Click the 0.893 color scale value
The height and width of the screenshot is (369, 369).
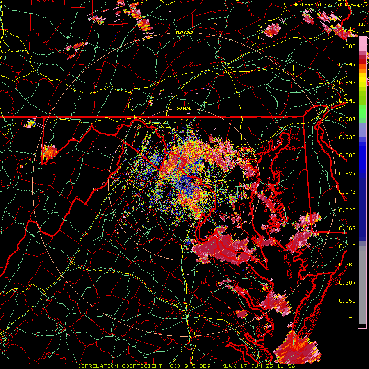[347, 82]
